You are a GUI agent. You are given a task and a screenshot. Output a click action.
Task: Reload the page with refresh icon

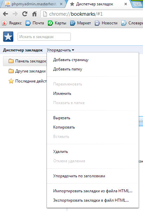pyautogui.click(x=25, y=14)
